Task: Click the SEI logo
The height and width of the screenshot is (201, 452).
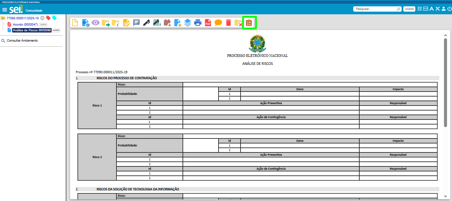Action: (16, 9)
